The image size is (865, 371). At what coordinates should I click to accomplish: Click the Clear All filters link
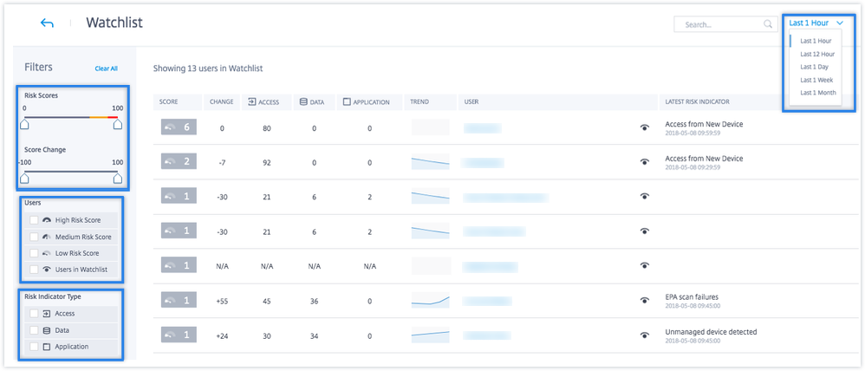pyautogui.click(x=106, y=68)
